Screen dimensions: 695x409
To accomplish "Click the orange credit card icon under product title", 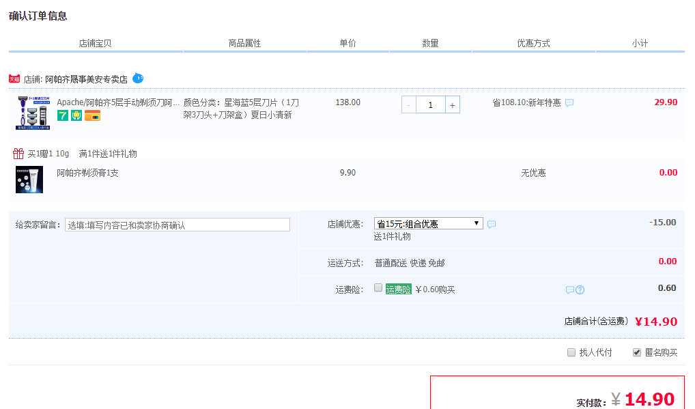I will [93, 115].
